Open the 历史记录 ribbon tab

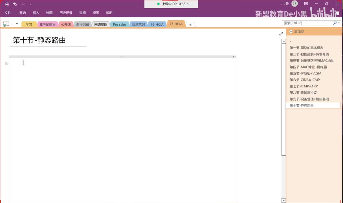66,13
